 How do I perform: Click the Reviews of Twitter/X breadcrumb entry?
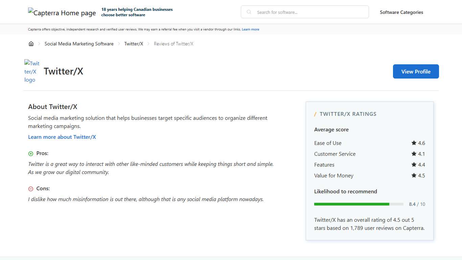(173, 44)
